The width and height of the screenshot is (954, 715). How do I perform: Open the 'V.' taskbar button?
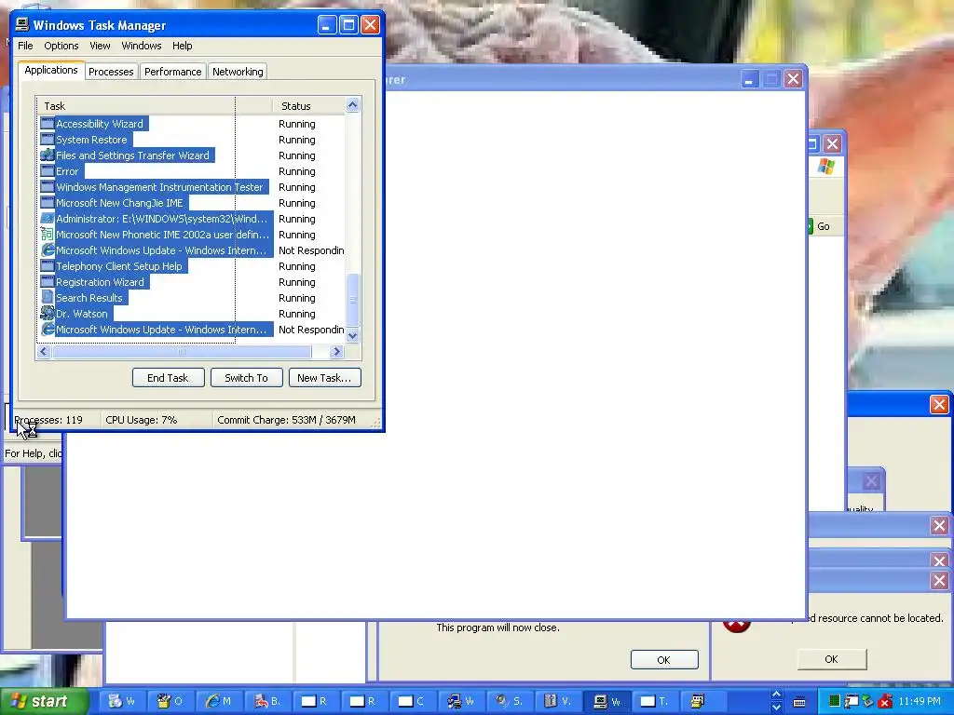[x=557, y=701]
